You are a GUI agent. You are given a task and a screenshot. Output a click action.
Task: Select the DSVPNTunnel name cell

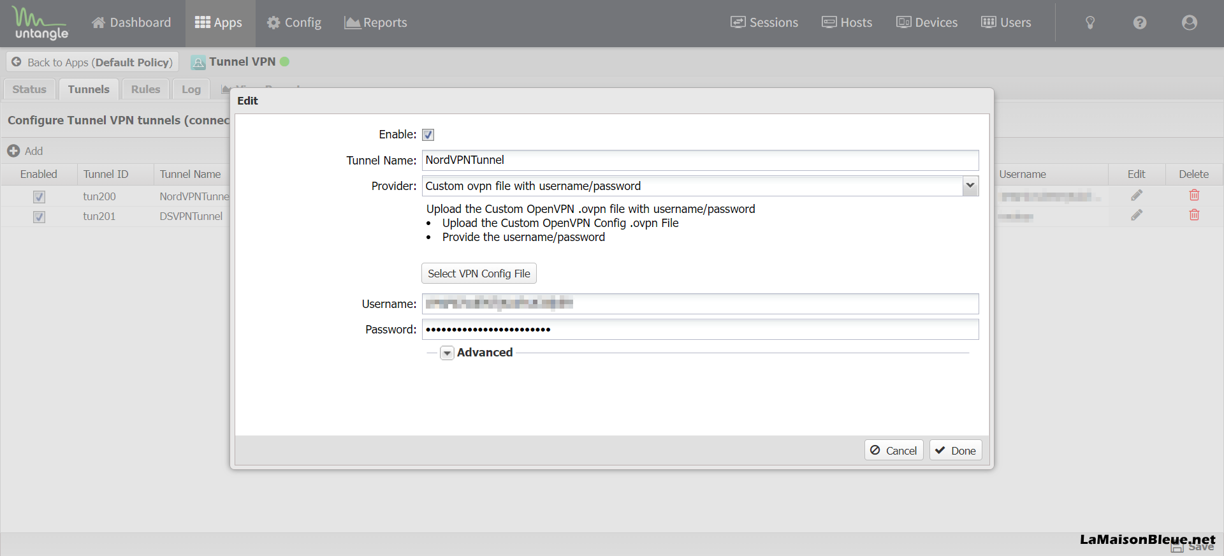click(x=191, y=216)
